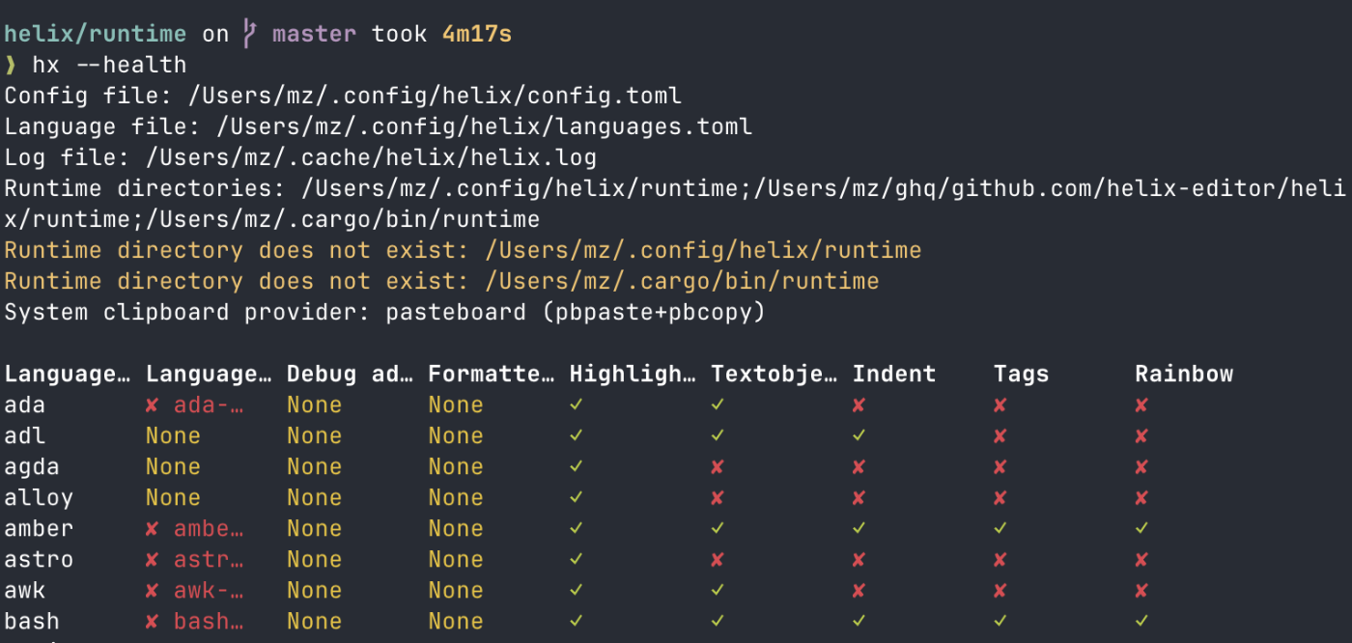The image size is (1352, 643).
Task: Click the Rainbow column header
Action: click(x=1184, y=375)
